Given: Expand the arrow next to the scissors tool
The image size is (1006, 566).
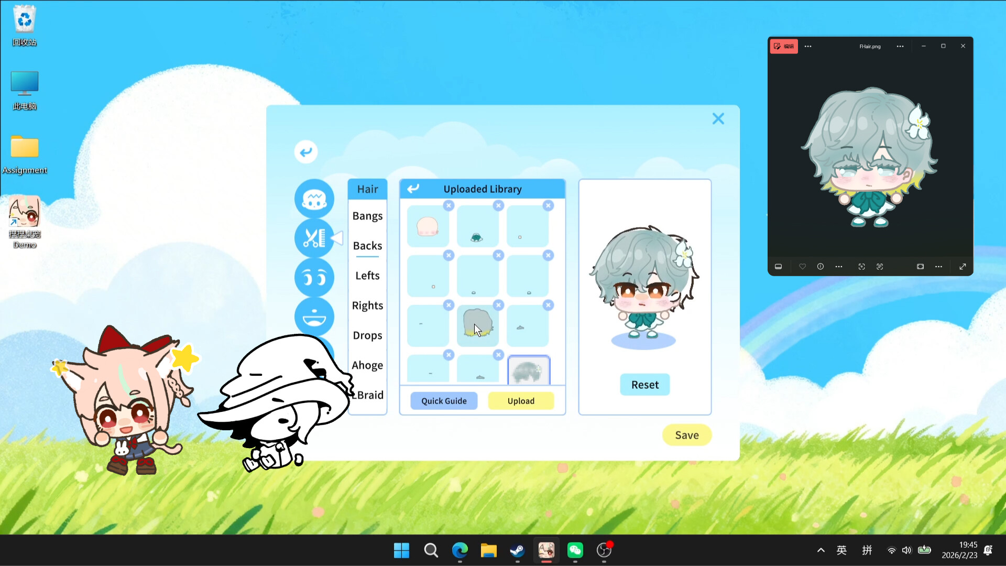Looking at the screenshot, I should pos(338,238).
